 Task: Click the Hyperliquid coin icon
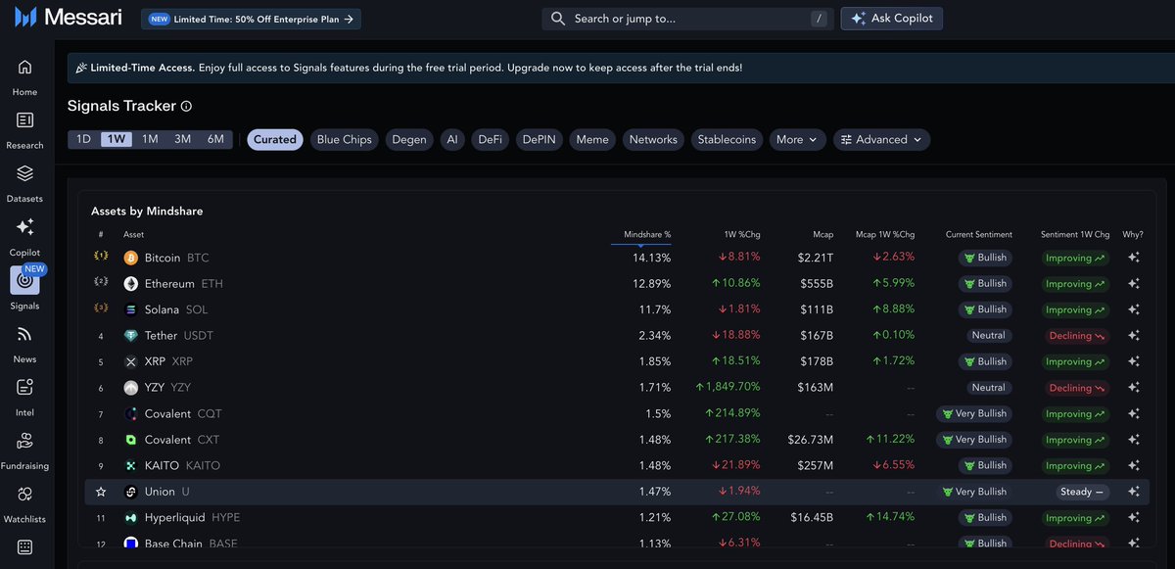click(131, 517)
